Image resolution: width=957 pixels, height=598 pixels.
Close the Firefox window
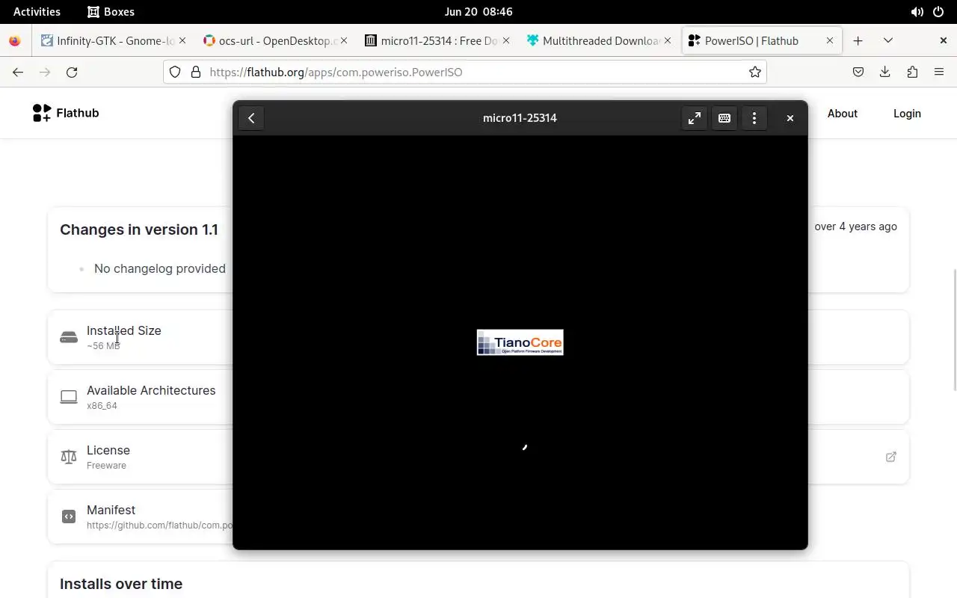pyautogui.click(x=944, y=41)
